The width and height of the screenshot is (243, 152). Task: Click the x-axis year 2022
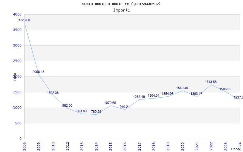pos(211,146)
